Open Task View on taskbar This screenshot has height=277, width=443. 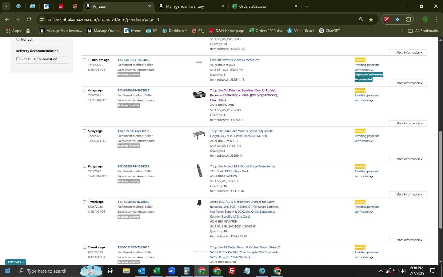(x=111, y=271)
